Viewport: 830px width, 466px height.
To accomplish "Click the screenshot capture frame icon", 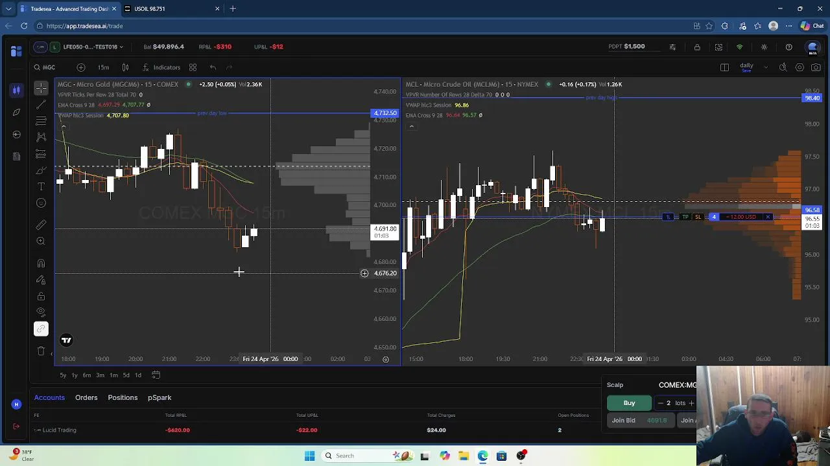I will [718, 47].
